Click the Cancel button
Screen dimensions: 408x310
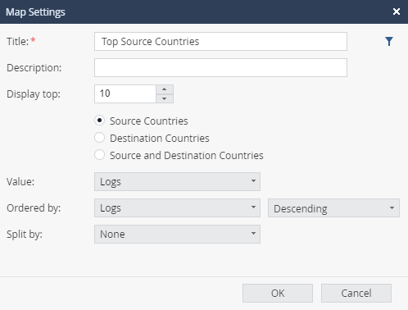pos(356,293)
